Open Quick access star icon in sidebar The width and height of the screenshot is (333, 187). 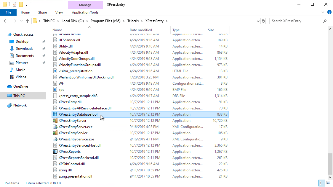(x=10, y=35)
